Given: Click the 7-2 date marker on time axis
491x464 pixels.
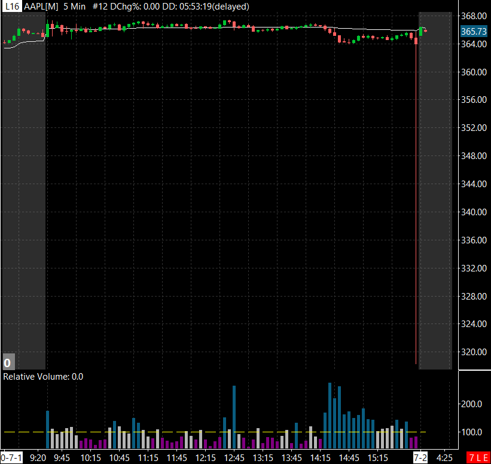Looking at the screenshot, I should [x=420, y=458].
